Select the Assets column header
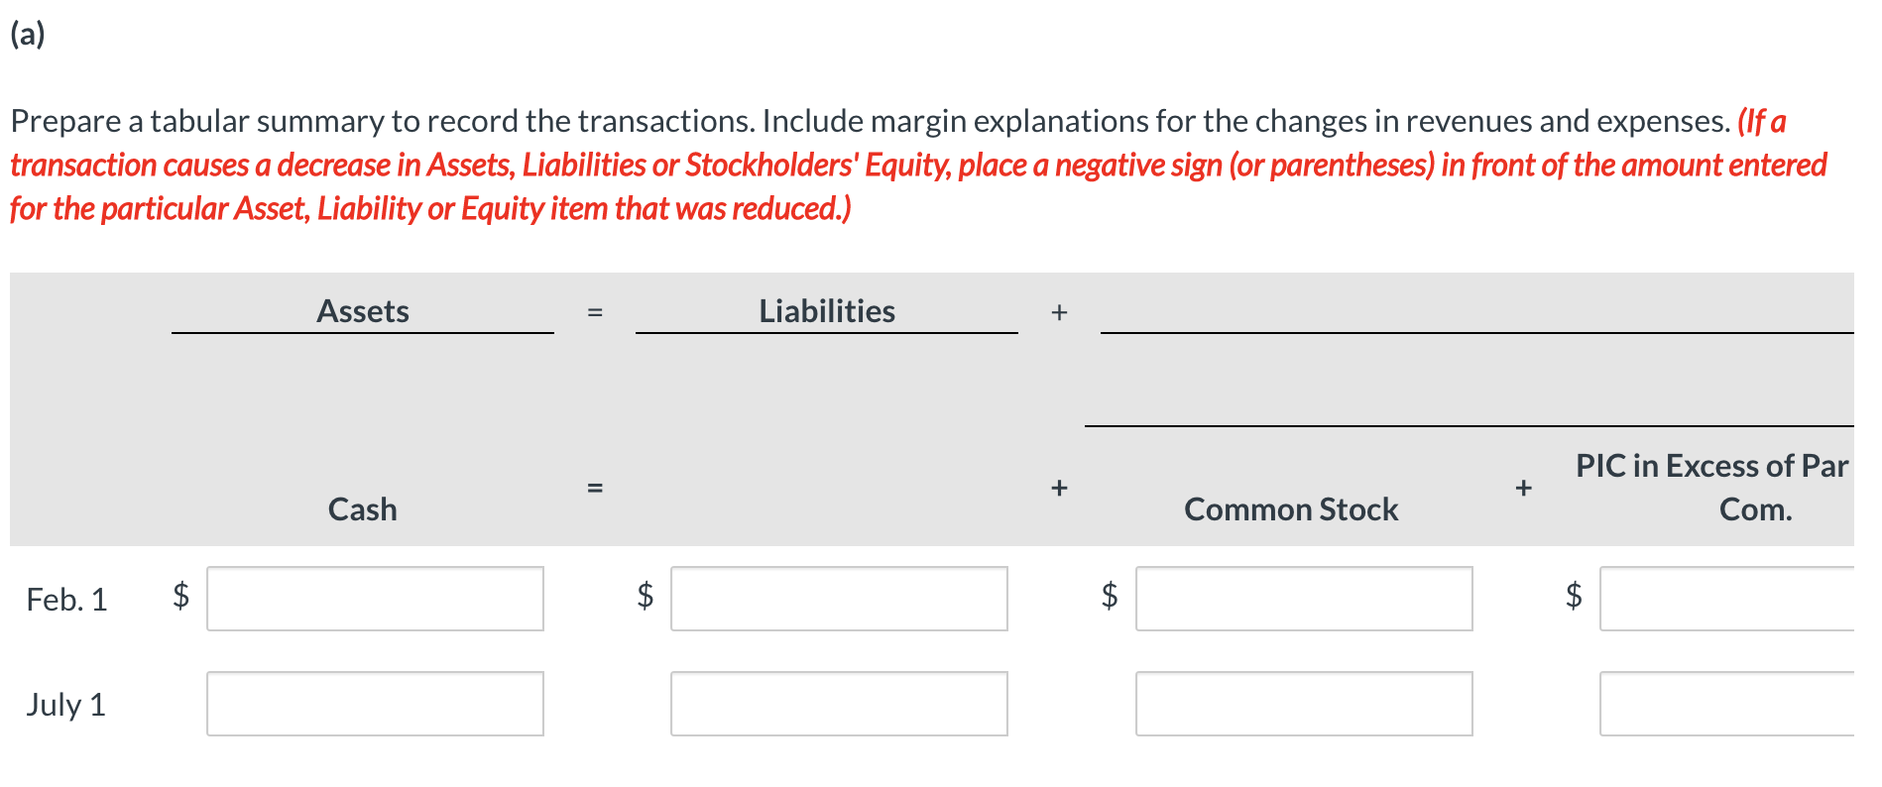The image size is (1882, 787). click(363, 311)
